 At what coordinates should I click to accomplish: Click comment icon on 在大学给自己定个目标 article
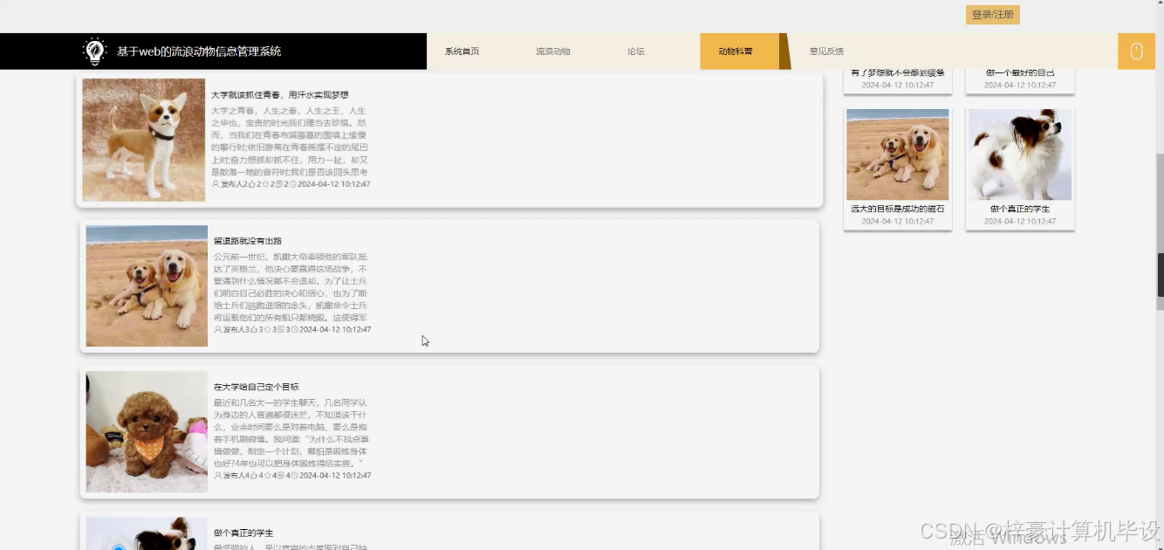tap(281, 476)
